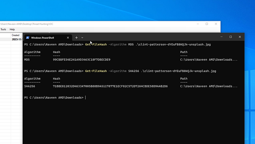Expand the new tab profile dropdown arrow
This screenshot has width=255, height=144.
tap(82, 38)
